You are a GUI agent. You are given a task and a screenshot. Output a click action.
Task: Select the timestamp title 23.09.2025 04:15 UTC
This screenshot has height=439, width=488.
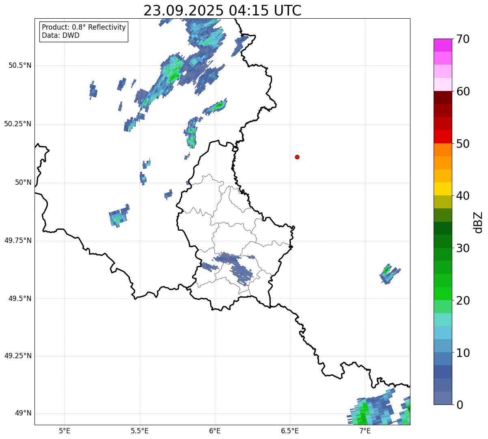pos(222,11)
